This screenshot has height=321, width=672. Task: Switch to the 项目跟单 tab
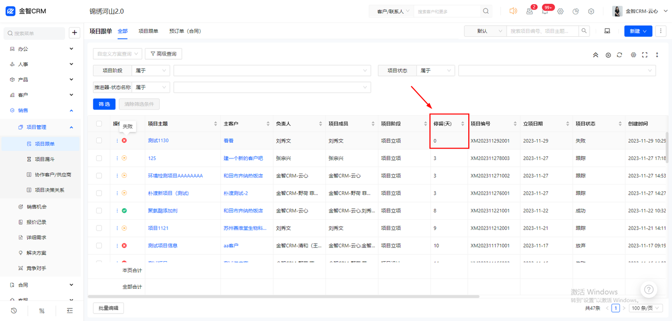148,31
